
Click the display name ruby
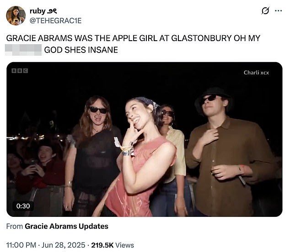click(38, 11)
